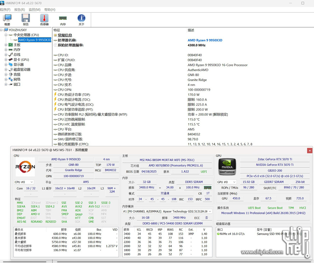Click the NVIDIA GeForce logo image
Image resolution: width=314 pixels, height=263 pixels.
click(x=227, y=167)
